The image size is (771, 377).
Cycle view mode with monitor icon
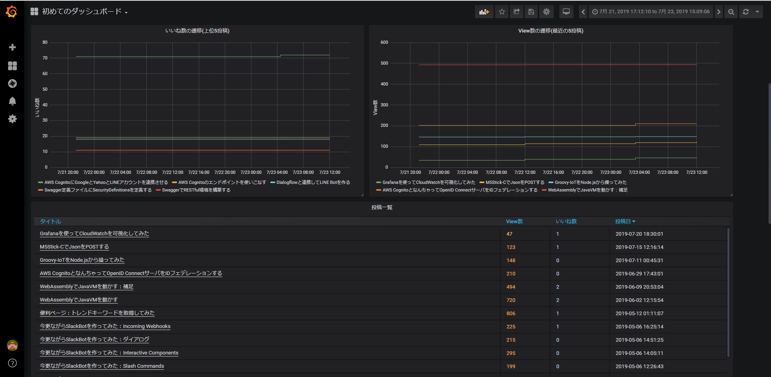point(566,12)
